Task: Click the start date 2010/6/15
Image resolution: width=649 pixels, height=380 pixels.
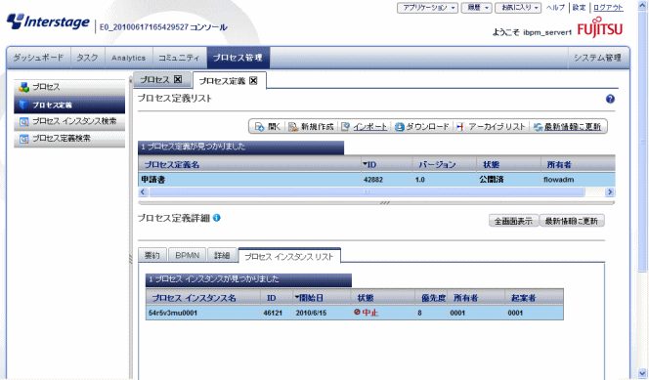Action: point(311,313)
